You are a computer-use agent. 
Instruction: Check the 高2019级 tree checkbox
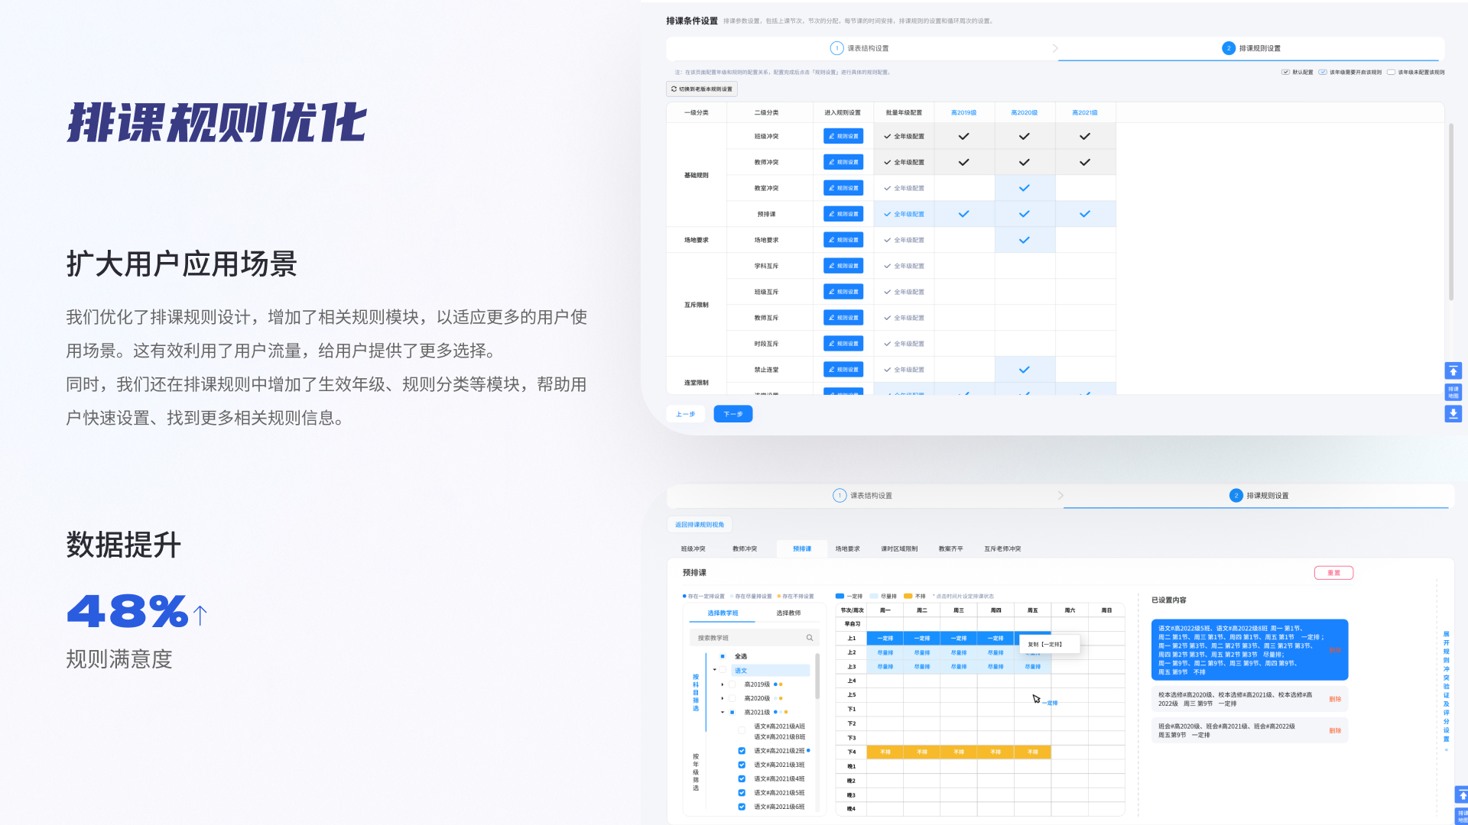pos(732,684)
